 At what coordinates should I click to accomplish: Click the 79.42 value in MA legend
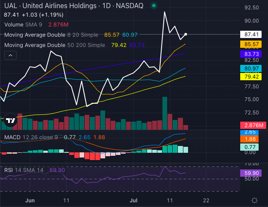(x=119, y=45)
